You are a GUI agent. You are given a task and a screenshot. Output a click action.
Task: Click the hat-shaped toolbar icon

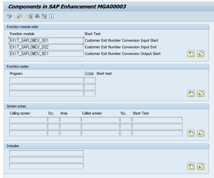37,16
